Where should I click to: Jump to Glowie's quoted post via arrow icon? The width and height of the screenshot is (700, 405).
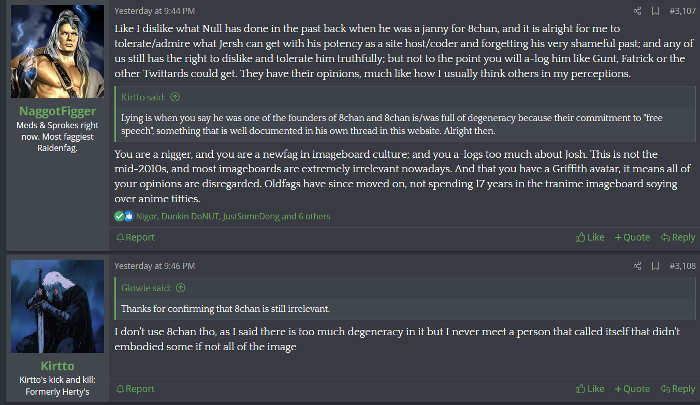point(181,288)
